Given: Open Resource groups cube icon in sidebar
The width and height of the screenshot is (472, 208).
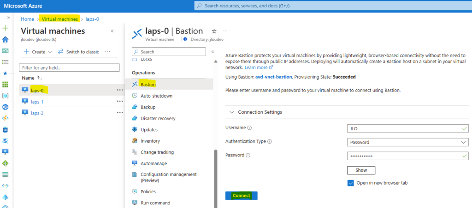Looking at the screenshot, I should [6, 96].
